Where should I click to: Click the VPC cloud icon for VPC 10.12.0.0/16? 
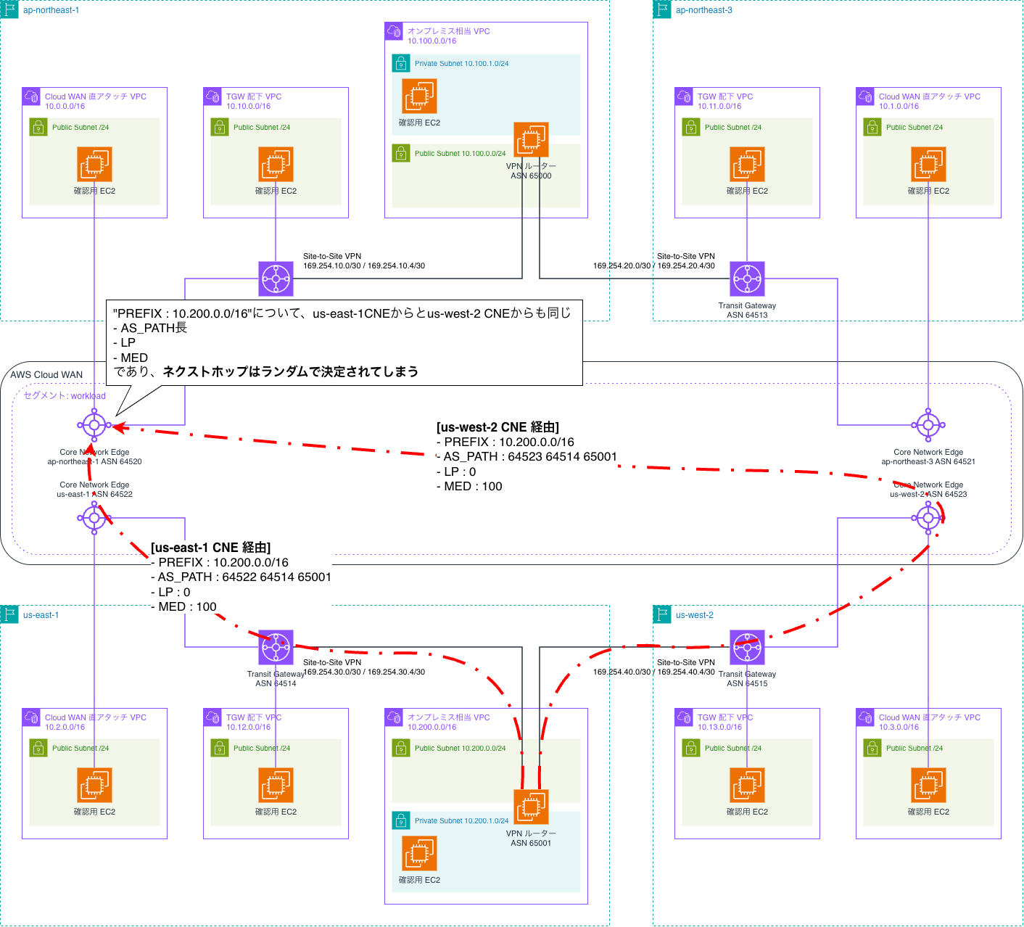pos(212,717)
